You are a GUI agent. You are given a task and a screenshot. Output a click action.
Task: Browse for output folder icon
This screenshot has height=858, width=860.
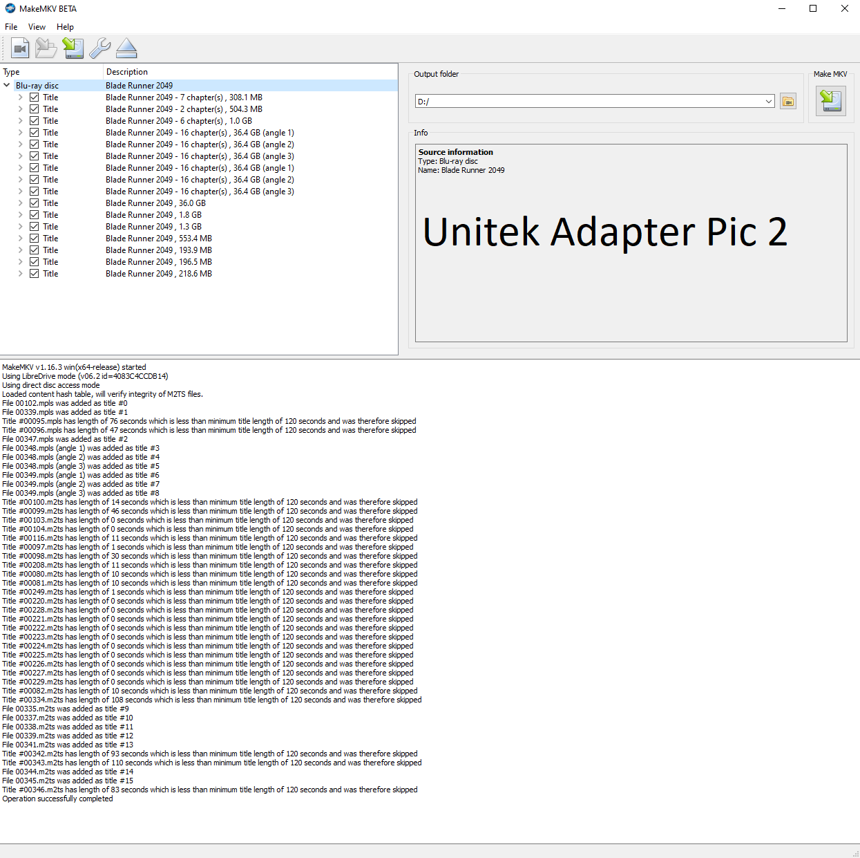click(788, 102)
